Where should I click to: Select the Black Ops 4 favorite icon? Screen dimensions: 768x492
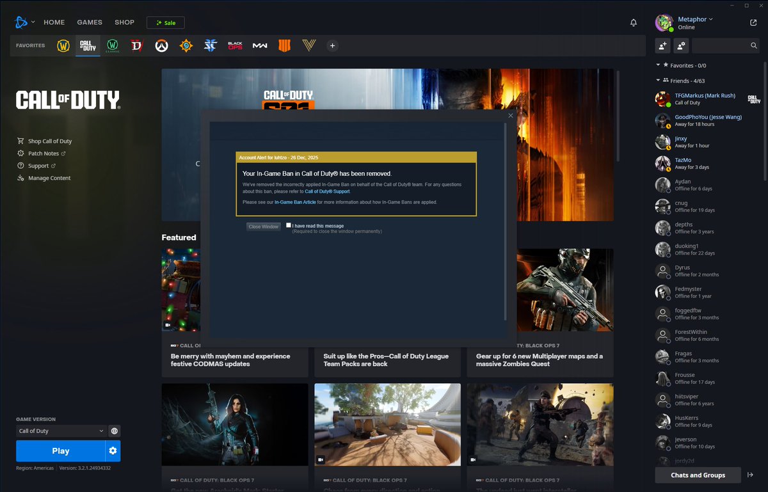tap(284, 45)
